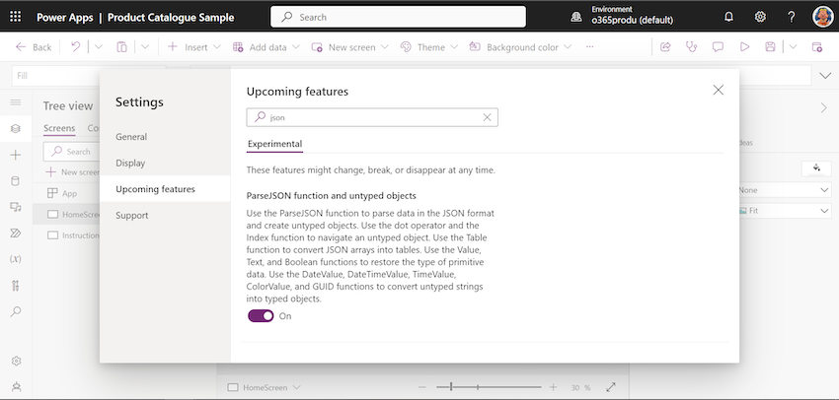The width and height of the screenshot is (839, 400).
Task: Open notifications bell in header
Action: point(728,17)
